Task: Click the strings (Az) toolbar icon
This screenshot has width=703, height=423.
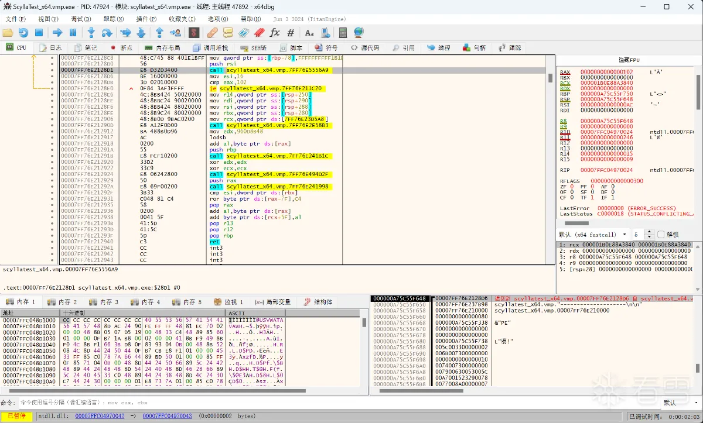Action: [x=309, y=33]
